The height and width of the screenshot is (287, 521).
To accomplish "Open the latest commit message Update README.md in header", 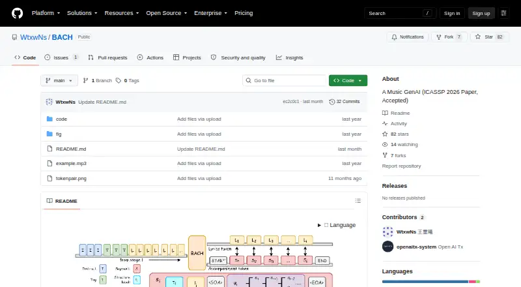I will (x=102, y=102).
